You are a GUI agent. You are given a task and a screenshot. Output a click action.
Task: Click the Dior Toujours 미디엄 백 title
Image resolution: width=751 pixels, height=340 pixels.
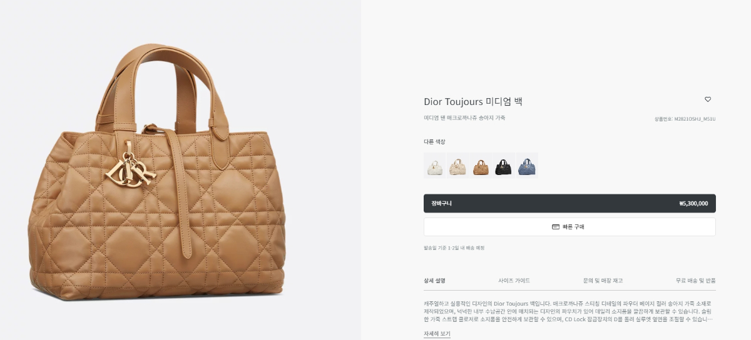click(x=473, y=102)
